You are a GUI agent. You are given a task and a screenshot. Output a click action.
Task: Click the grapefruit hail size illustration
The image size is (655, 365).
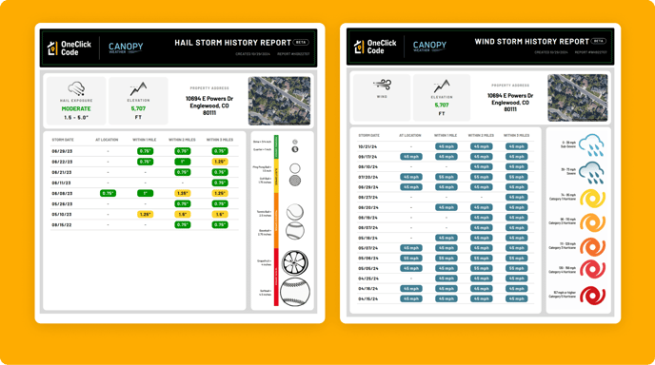(x=295, y=262)
